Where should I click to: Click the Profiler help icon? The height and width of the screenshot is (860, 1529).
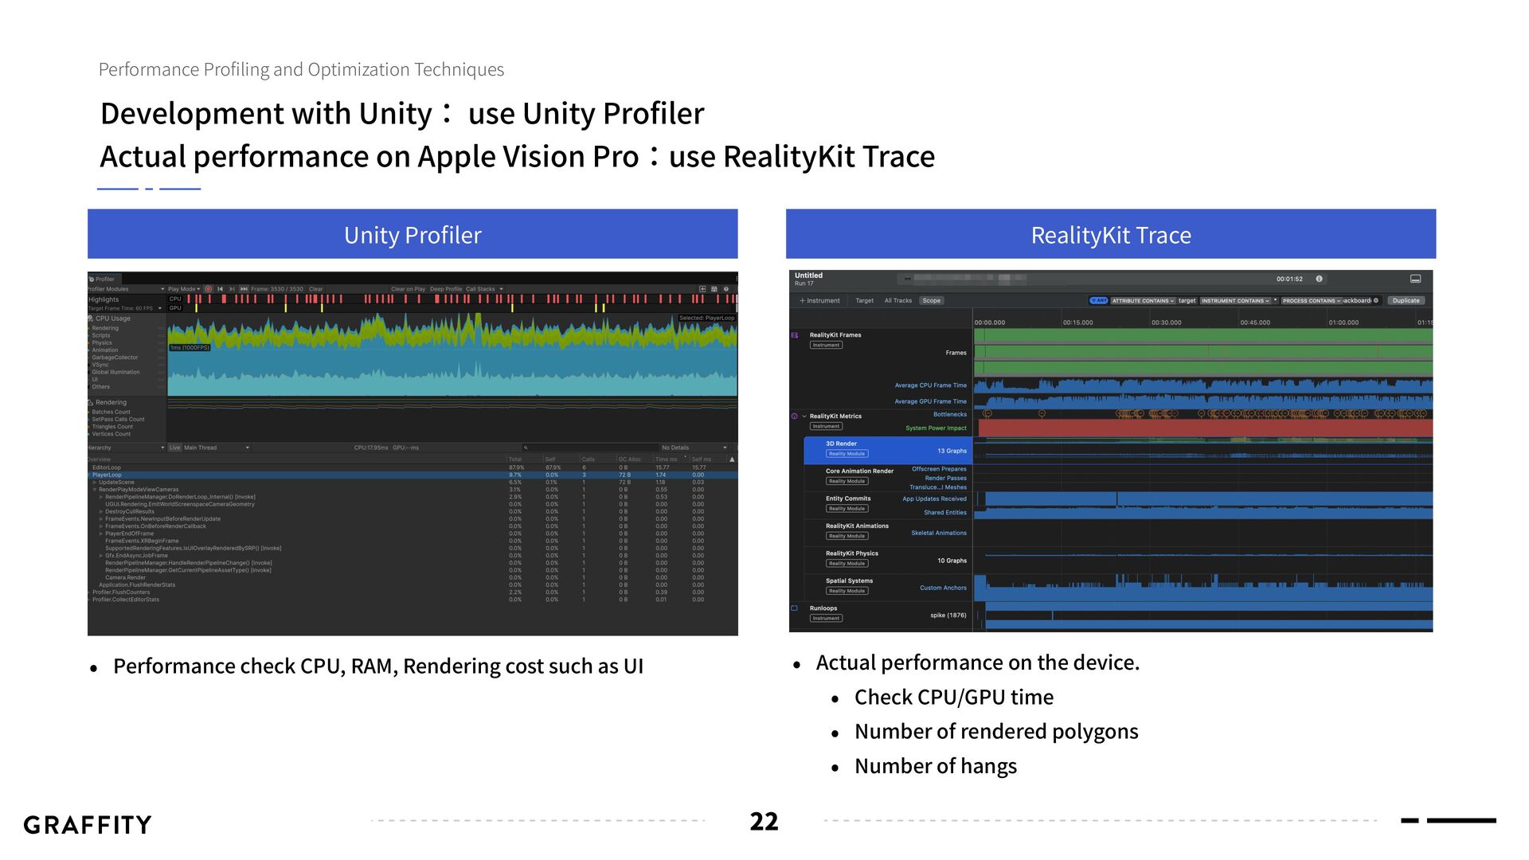725,289
